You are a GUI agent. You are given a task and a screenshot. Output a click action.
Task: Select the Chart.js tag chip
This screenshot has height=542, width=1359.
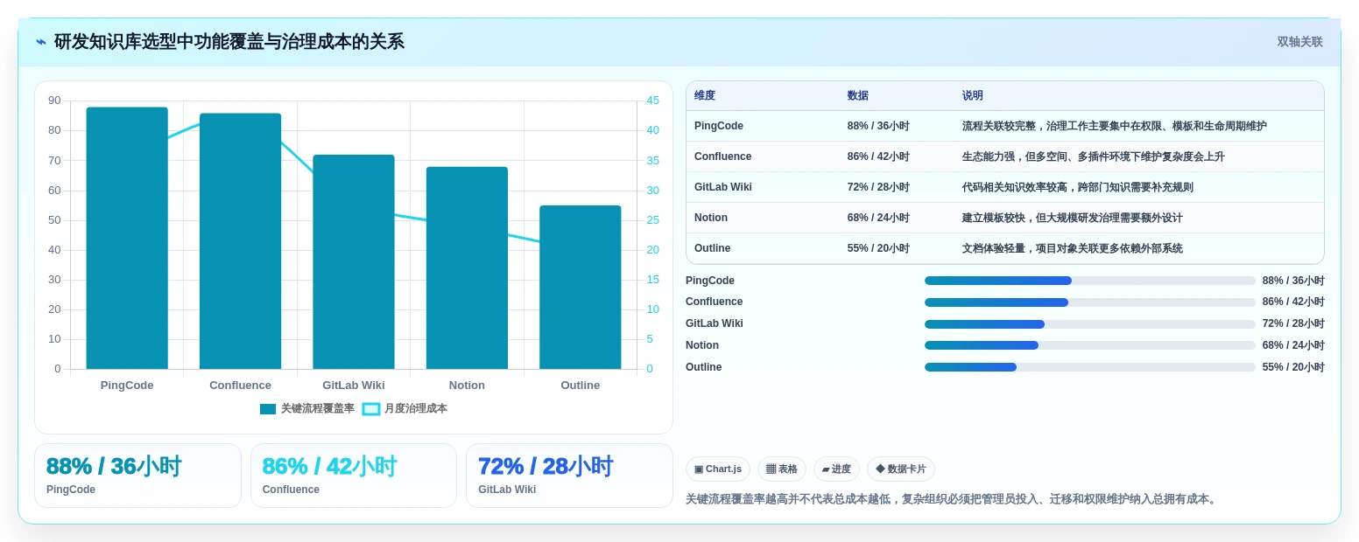click(718, 469)
